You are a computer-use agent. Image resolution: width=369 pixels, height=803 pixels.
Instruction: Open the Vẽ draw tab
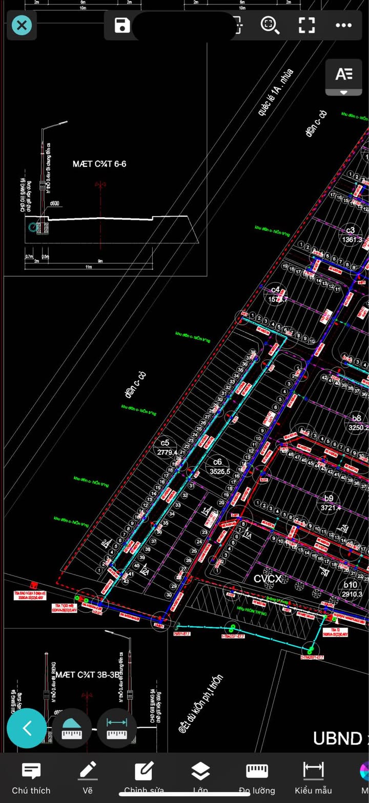pos(88,777)
